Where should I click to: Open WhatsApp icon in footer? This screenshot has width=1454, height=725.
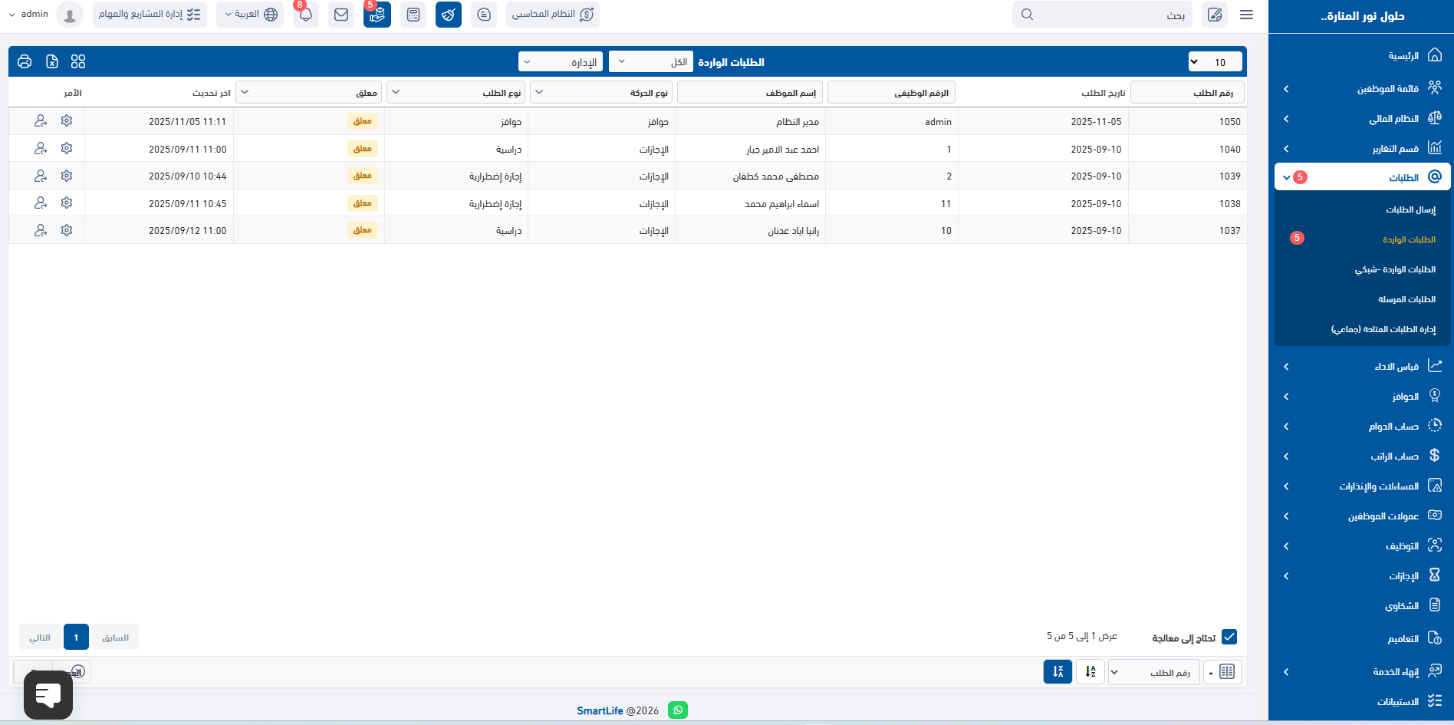(678, 710)
